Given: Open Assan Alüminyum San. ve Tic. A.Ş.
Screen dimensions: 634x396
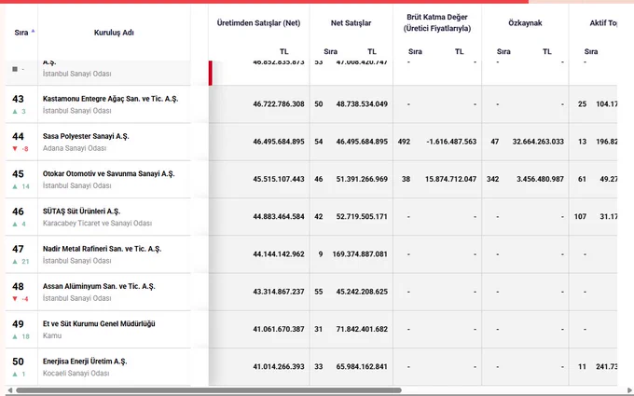Looking at the screenshot, I should (99, 286).
